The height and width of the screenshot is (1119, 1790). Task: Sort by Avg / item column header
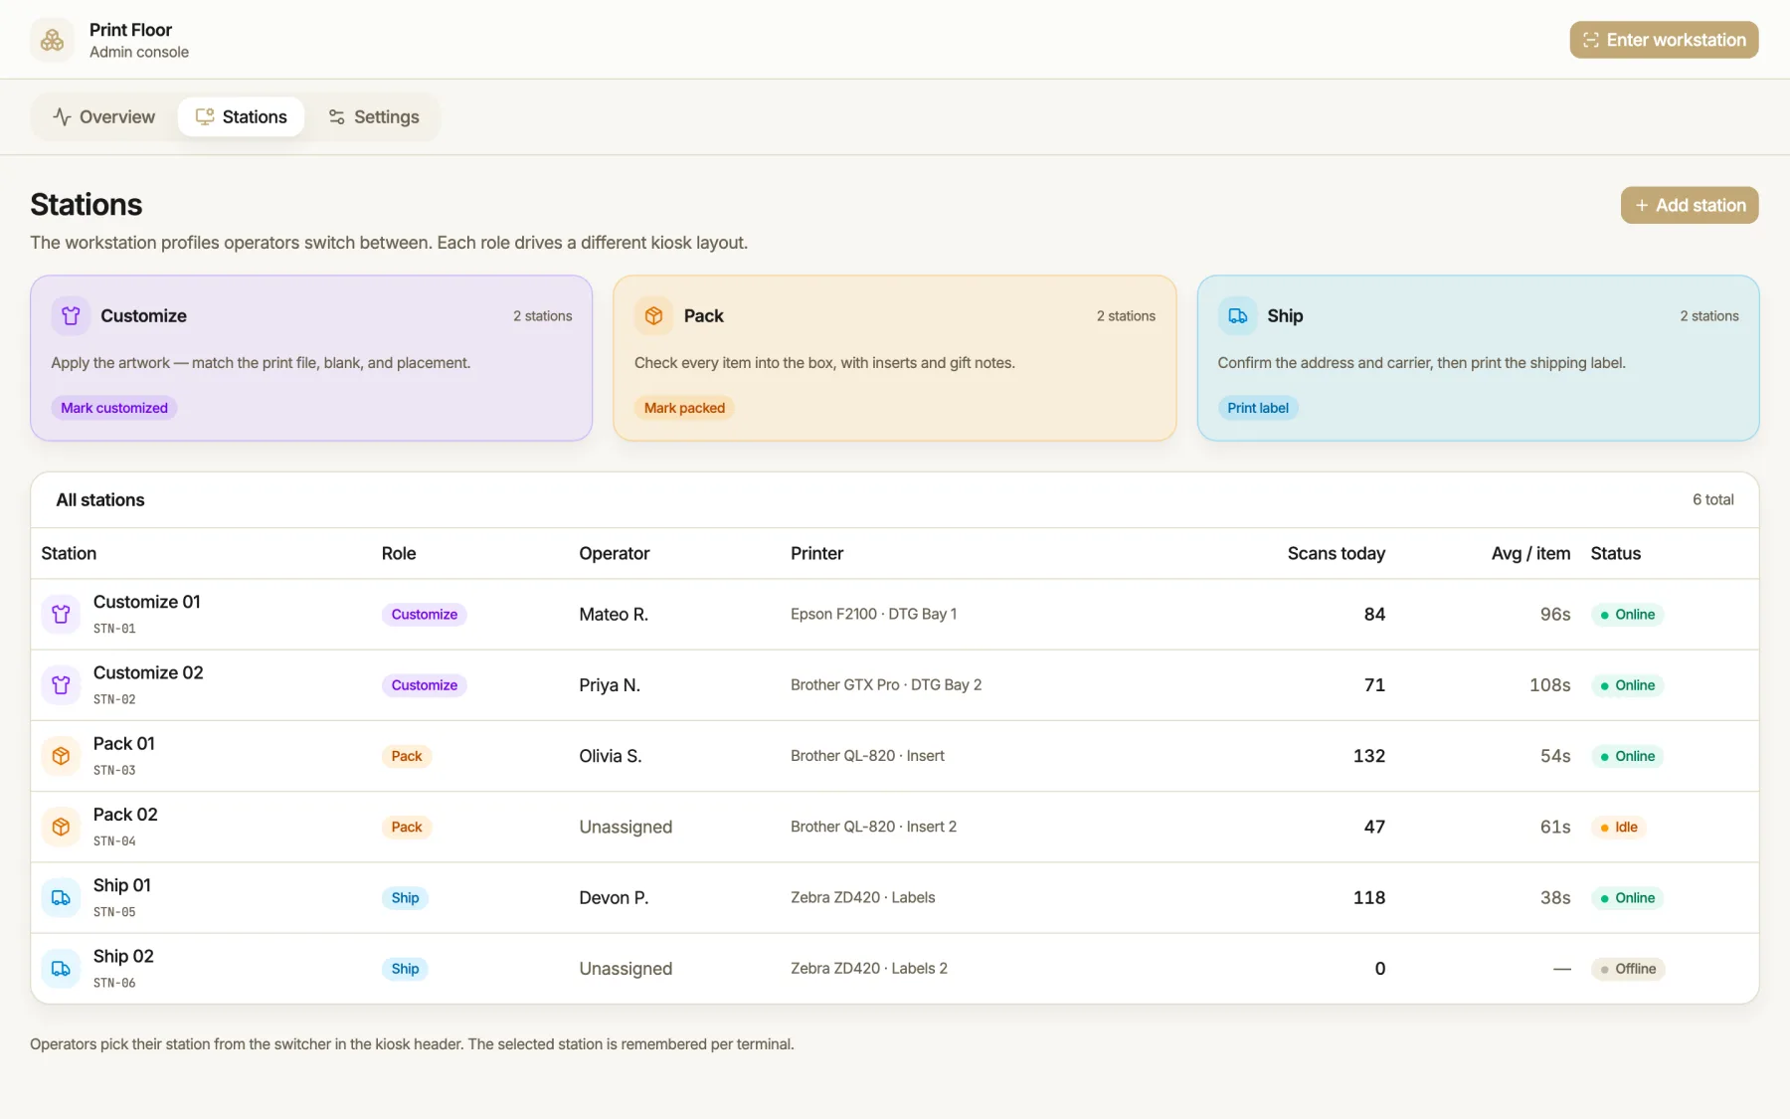tap(1530, 553)
